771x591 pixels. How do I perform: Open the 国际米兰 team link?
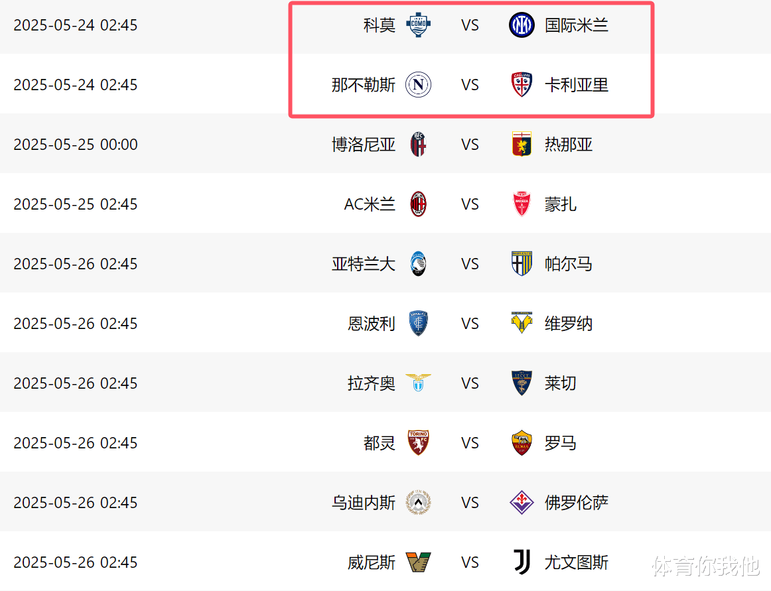point(576,25)
